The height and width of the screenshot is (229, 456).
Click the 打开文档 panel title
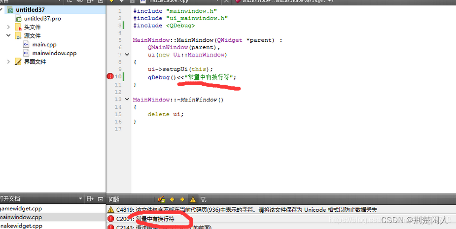[10, 199]
